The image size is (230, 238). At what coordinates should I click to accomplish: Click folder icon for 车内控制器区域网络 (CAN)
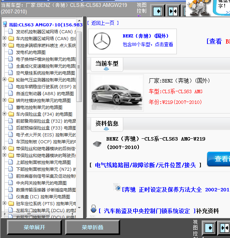[x=11, y=38]
